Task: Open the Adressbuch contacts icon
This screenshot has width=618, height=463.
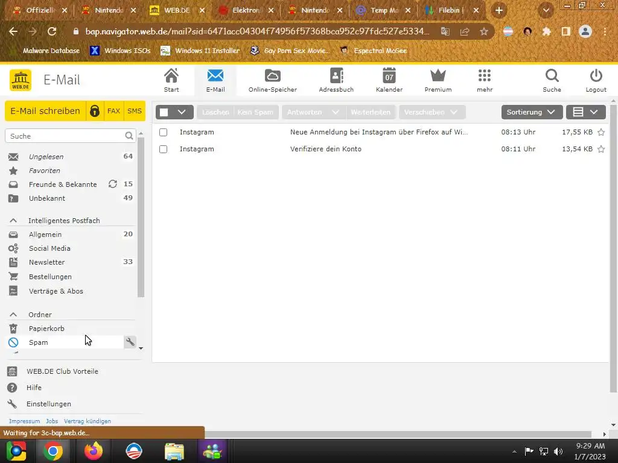Action: click(336, 80)
